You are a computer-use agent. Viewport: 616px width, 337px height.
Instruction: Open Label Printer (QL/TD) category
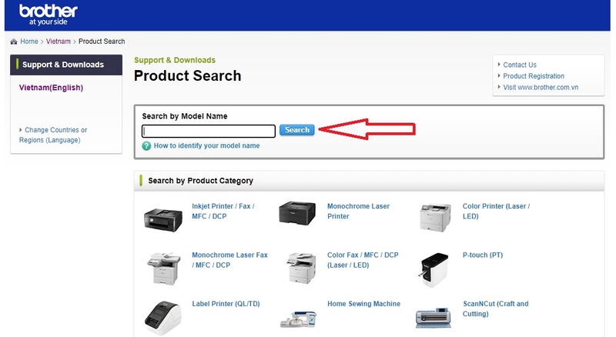click(x=226, y=304)
